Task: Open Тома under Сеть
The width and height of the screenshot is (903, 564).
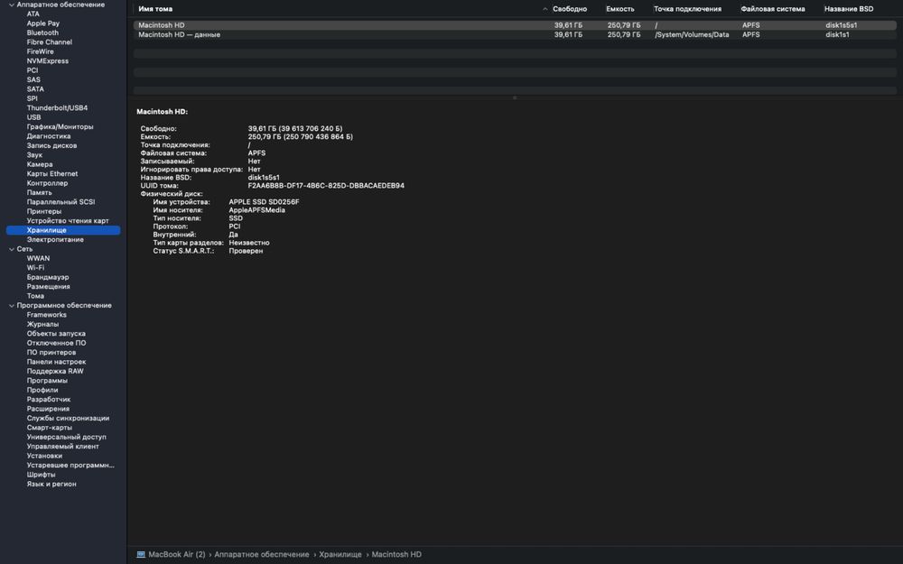Action: (35, 296)
